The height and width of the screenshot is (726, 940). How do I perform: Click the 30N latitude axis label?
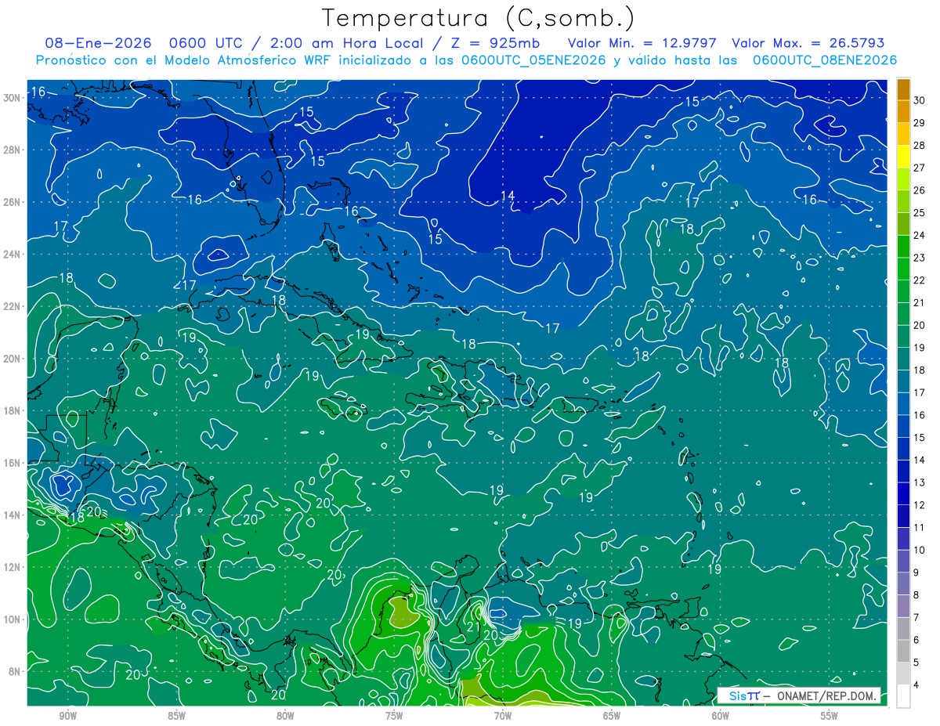coord(12,97)
